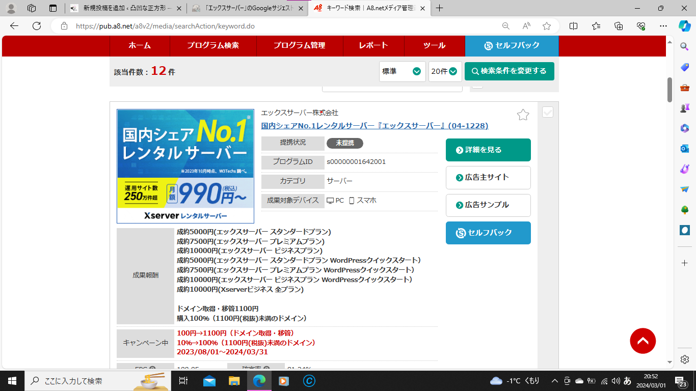The height and width of the screenshot is (391, 696).
Task: Click program ID s00000001642001
Action: click(x=356, y=162)
